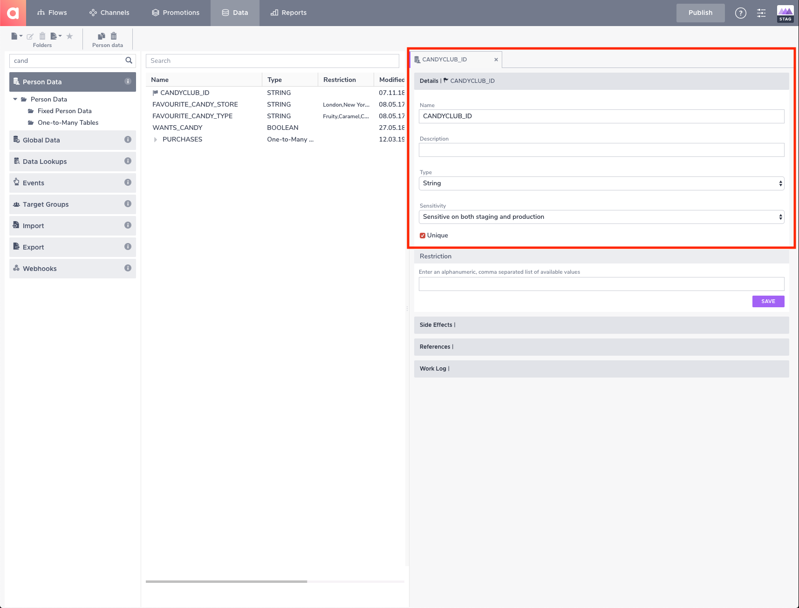The width and height of the screenshot is (799, 608).
Task: Click the STAG environment badge
Action: pyautogui.click(x=785, y=13)
